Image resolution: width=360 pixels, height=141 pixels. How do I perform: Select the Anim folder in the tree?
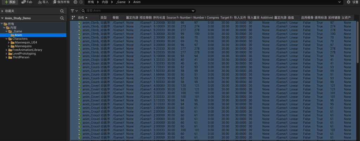point(33,35)
